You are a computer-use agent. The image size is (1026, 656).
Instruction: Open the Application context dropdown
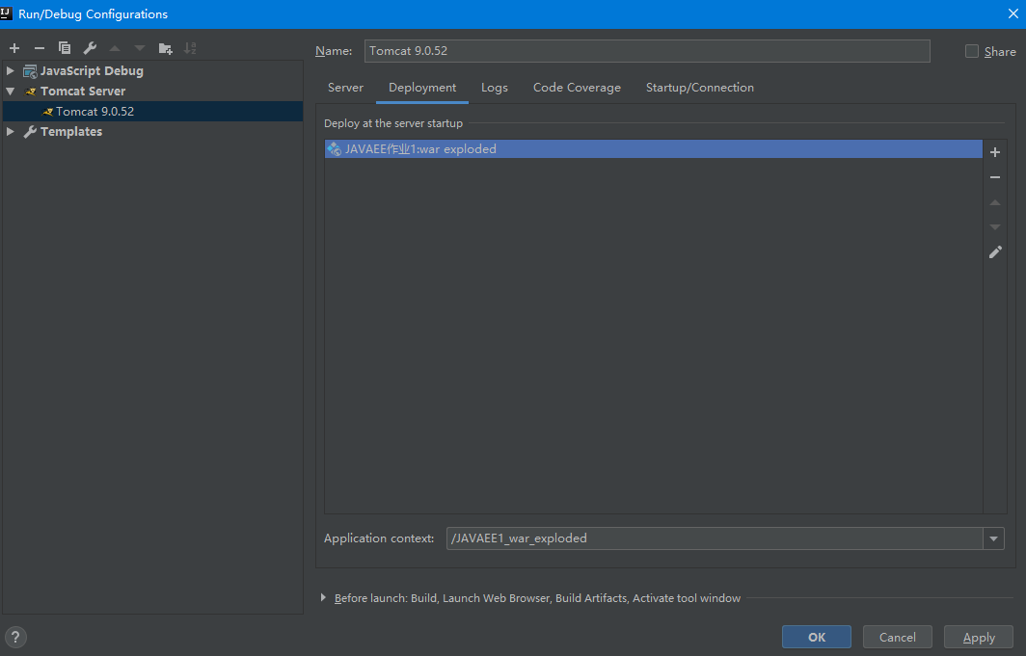[993, 538]
